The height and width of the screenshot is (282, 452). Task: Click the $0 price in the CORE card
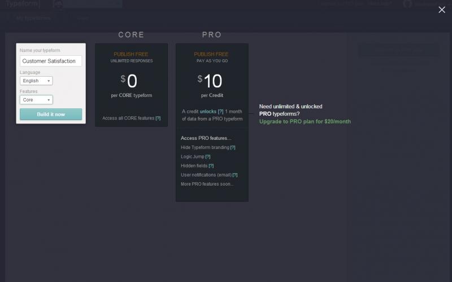[129, 81]
